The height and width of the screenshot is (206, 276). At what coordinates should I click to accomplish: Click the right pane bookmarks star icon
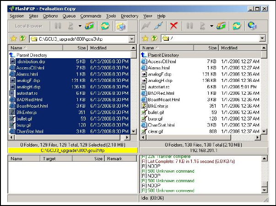(x=145, y=38)
